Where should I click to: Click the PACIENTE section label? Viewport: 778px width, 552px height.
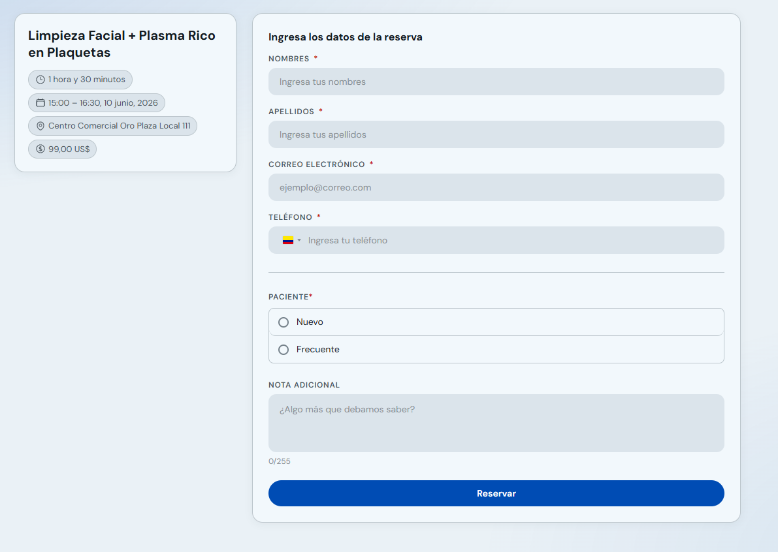click(289, 297)
